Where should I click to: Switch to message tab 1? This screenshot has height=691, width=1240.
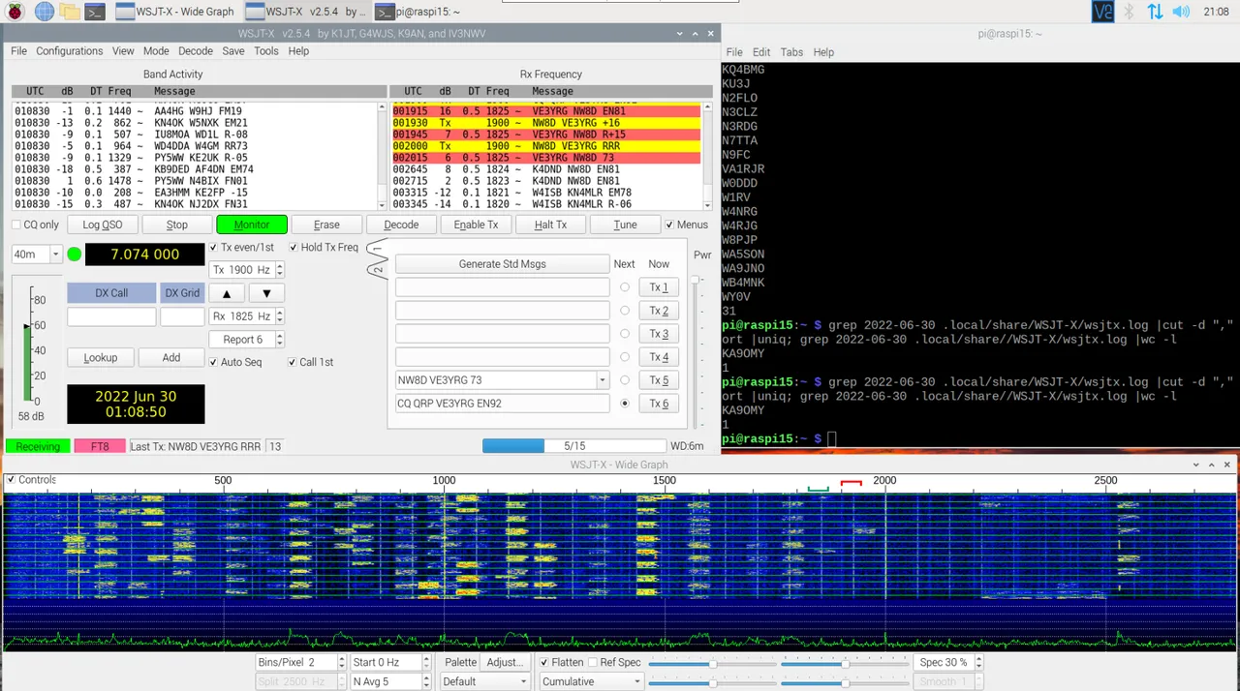[377, 250]
